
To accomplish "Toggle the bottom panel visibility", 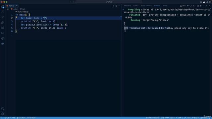I will click(x=204, y=2).
